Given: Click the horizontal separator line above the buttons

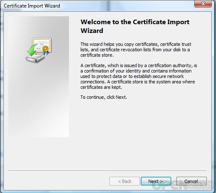Looking at the screenshot, I should pyautogui.click(x=107, y=170).
